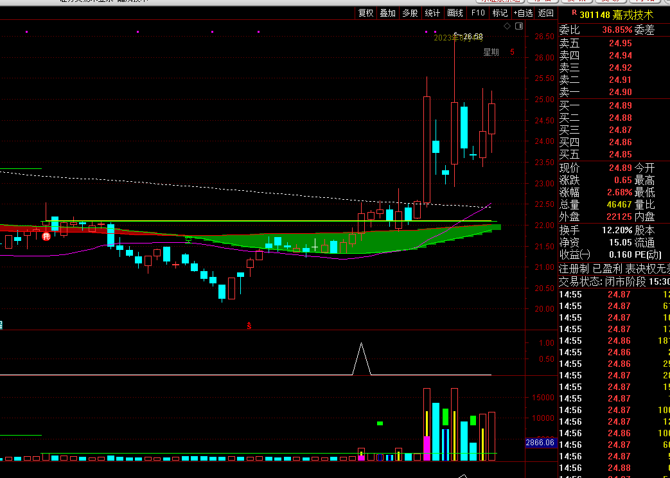
Task: Click the 26.50 price axis label
Action: tap(544, 37)
